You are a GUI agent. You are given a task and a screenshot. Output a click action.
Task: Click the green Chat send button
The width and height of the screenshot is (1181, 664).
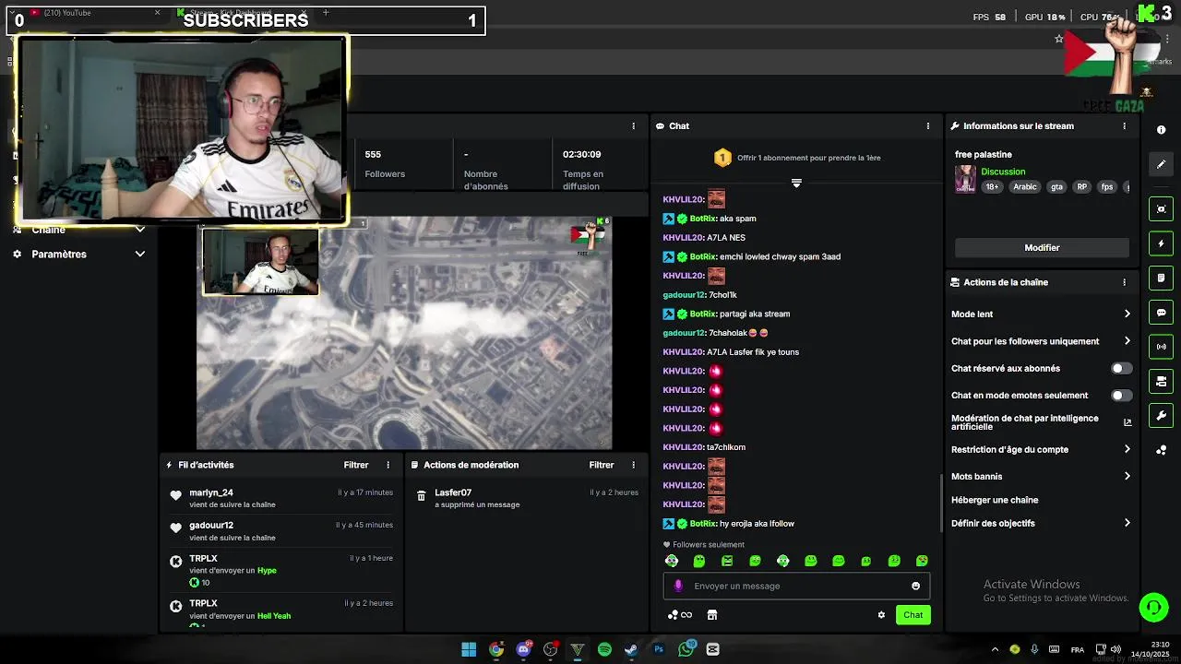[913, 615]
